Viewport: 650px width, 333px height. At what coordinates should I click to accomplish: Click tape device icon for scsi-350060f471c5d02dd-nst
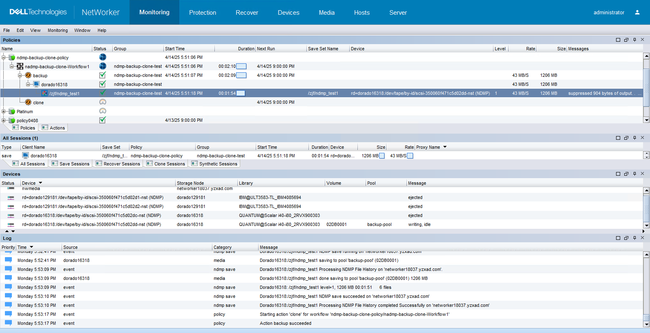pyautogui.click(x=11, y=224)
